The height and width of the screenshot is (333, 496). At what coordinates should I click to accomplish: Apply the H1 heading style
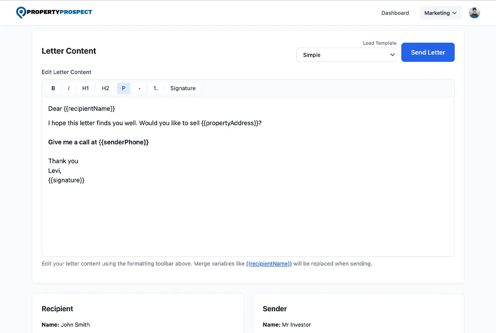pos(85,88)
